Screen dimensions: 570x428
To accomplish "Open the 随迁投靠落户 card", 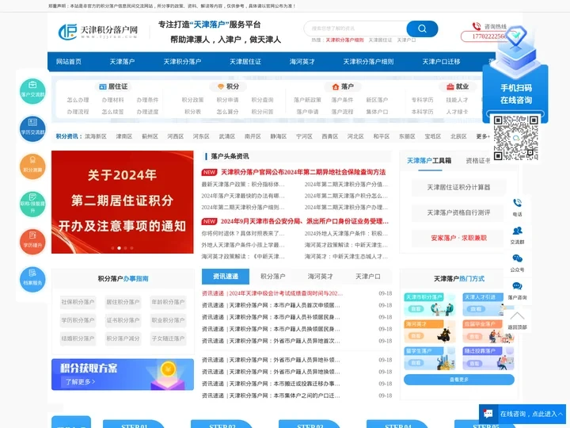I will click(488, 358).
